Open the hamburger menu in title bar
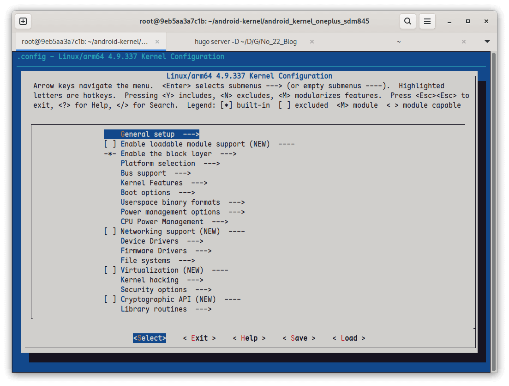This screenshot has width=509, height=386. pyautogui.click(x=427, y=21)
